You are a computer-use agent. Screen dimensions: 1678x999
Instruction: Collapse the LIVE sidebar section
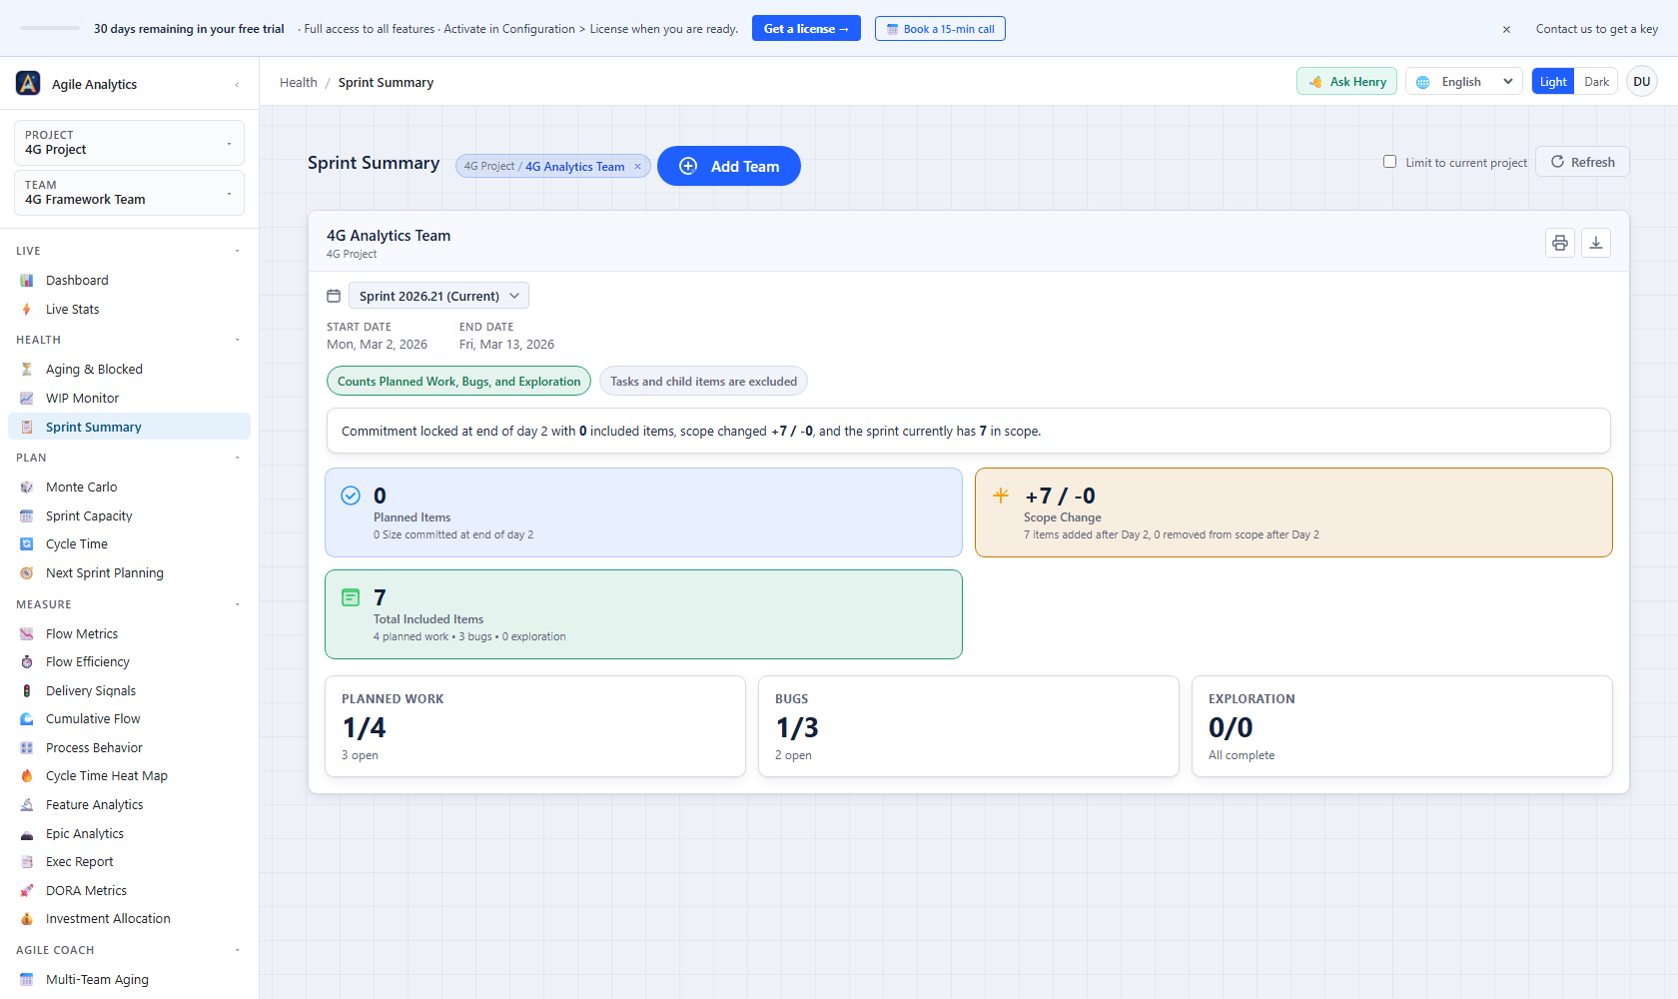pyautogui.click(x=238, y=251)
